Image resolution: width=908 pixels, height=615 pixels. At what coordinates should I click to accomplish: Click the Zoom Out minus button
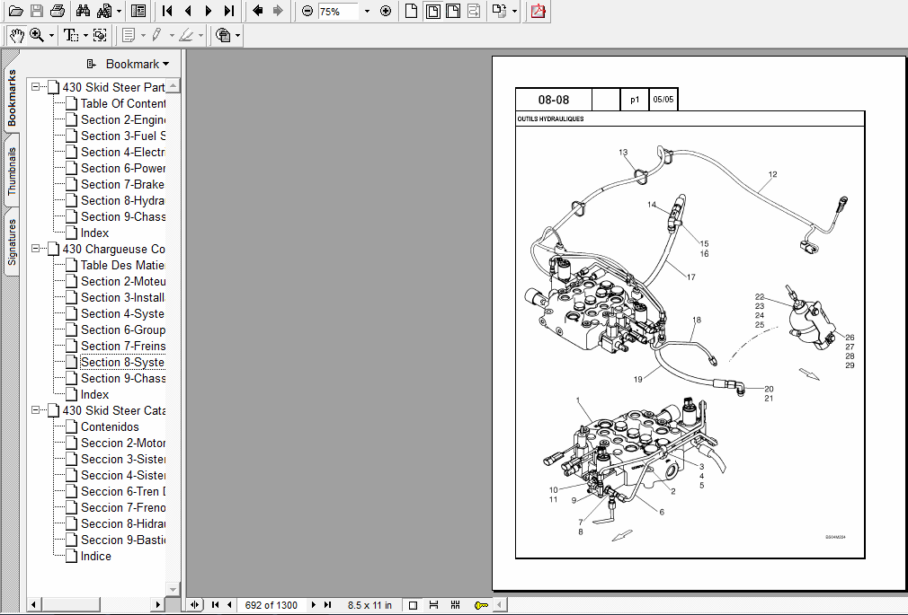click(x=307, y=11)
